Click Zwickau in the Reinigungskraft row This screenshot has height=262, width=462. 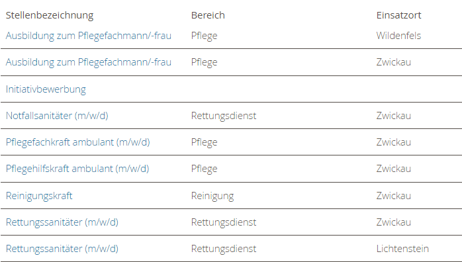click(394, 196)
